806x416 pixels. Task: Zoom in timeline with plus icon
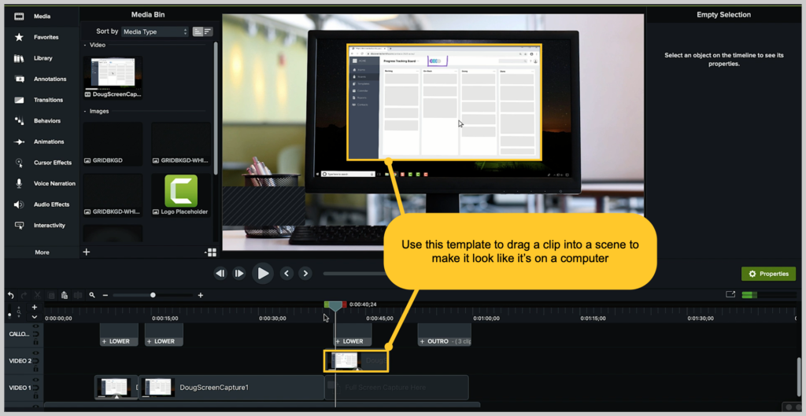pos(201,296)
